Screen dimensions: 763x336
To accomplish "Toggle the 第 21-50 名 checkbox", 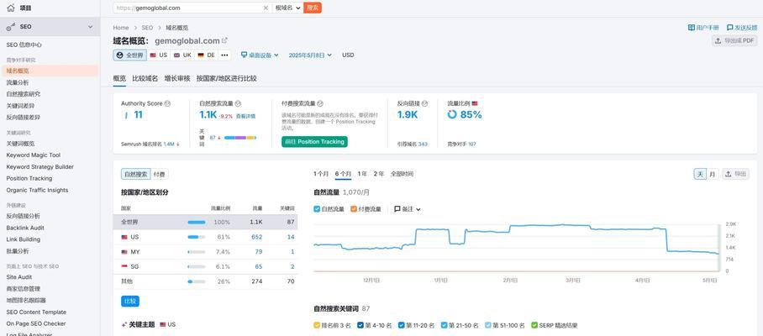I will 444,325.
